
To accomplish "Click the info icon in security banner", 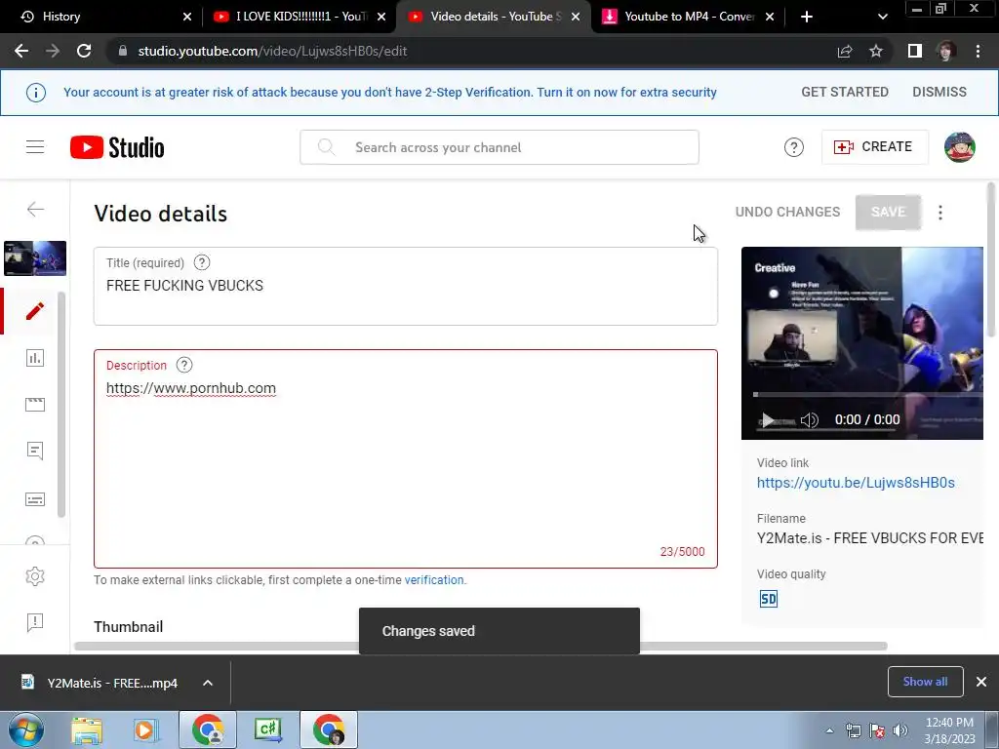I will click(36, 93).
